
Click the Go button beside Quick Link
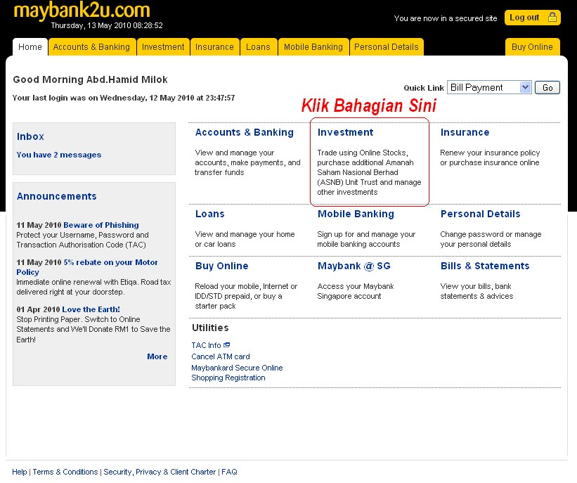(x=547, y=88)
